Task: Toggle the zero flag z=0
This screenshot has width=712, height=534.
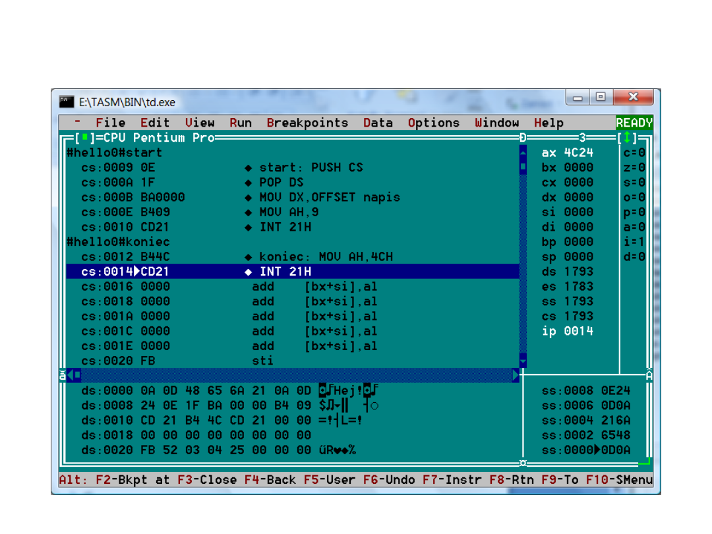Action: (x=634, y=168)
